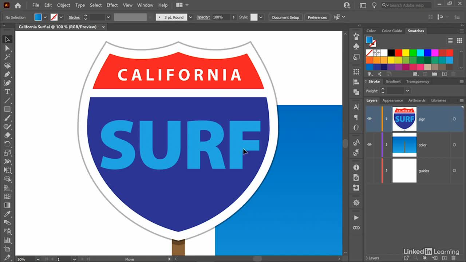Select the Eraser tool
The width and height of the screenshot is (466, 262).
7,135
